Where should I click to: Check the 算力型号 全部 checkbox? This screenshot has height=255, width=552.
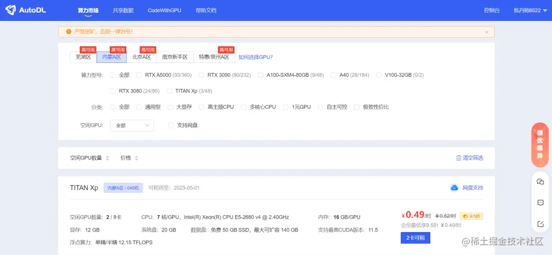(x=112, y=75)
